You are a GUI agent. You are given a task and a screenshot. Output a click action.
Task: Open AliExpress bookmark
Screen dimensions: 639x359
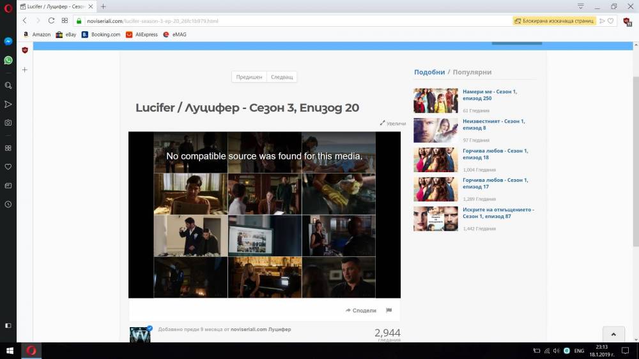pos(142,34)
